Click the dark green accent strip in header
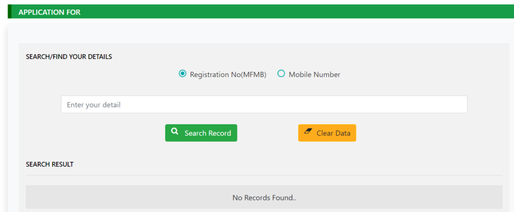 coord(10,12)
